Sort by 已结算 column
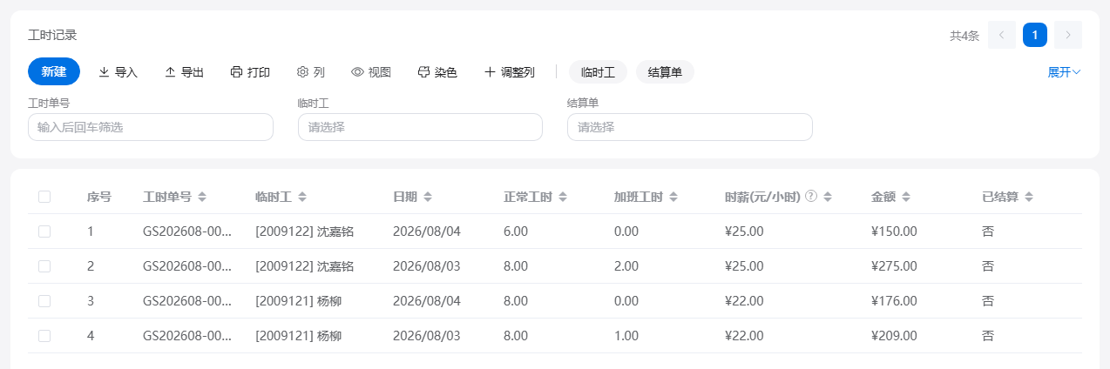 1029,197
